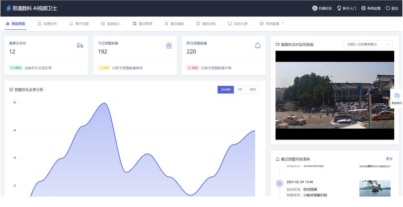Go to the 视频接入 tab
This screenshot has width=403, height=207.
coord(111,24)
